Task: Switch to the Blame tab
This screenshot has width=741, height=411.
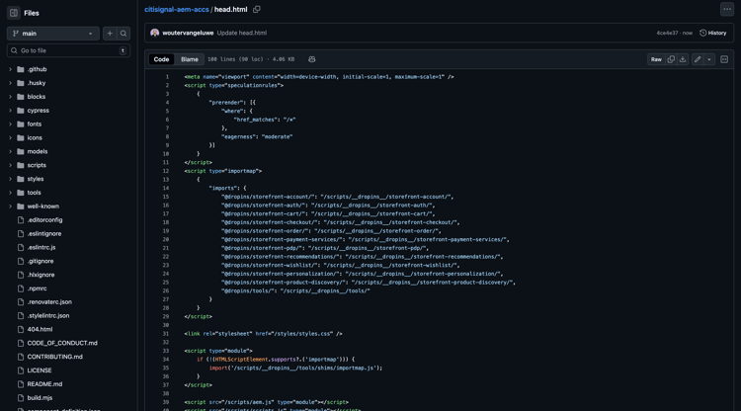Action: 190,59
